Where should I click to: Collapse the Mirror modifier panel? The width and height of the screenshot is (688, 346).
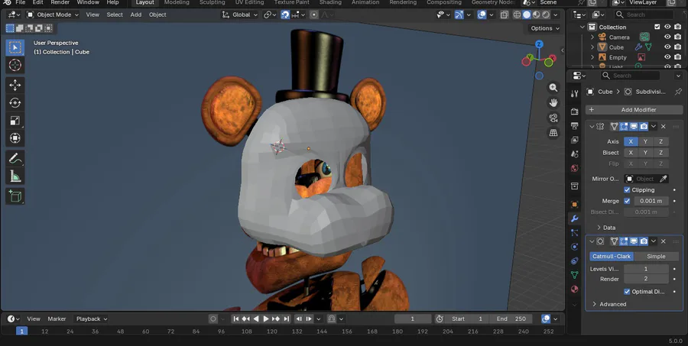pos(592,126)
